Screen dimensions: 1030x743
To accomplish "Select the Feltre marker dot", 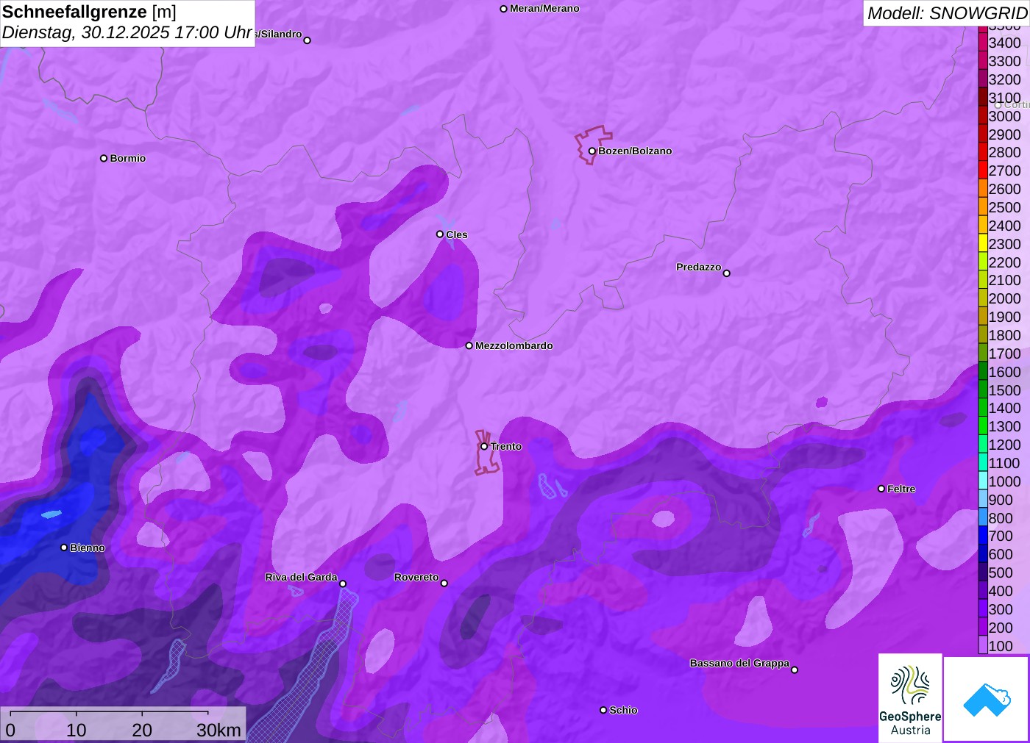I will (881, 489).
